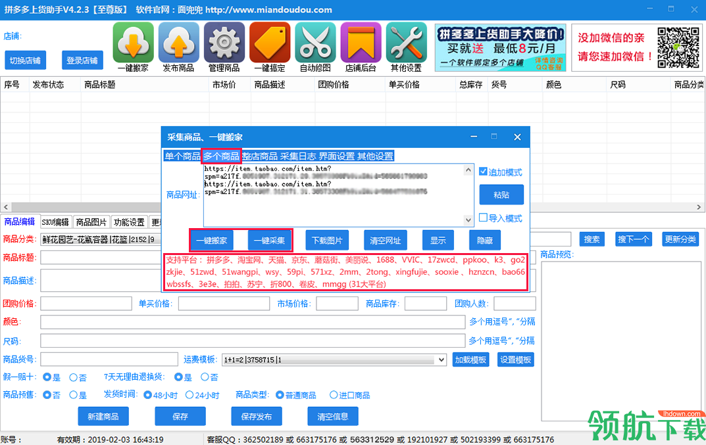706x445 pixels.
Task: Click 加载模板 button
Action: coord(470,360)
